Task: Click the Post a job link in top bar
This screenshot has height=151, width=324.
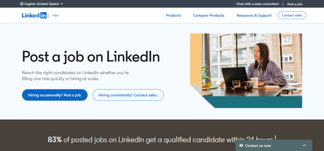Action: 295,4
